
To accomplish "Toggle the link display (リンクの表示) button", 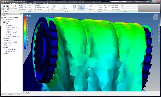I will click(x=82, y=8).
